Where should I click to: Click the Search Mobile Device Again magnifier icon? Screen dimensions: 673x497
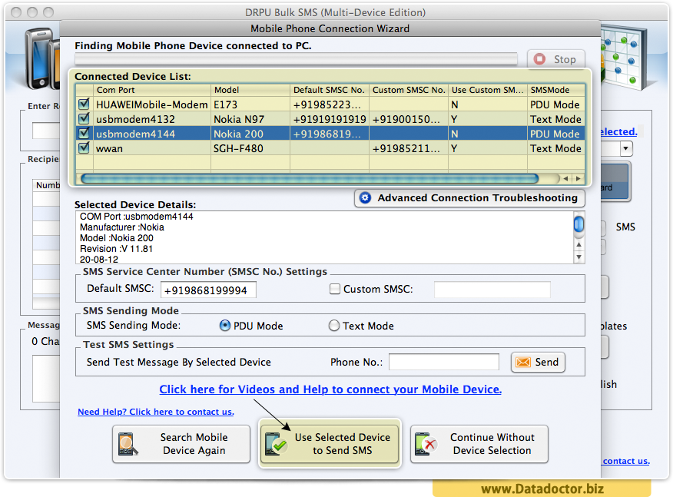128,444
